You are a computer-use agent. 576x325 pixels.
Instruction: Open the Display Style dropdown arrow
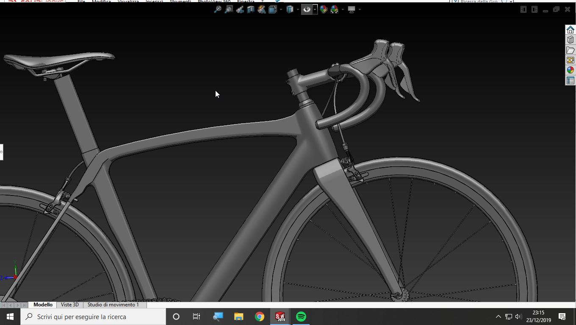coord(298,9)
